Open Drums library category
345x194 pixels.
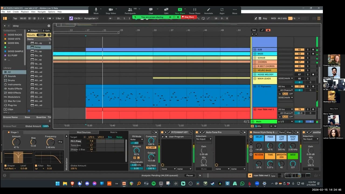click(11, 80)
